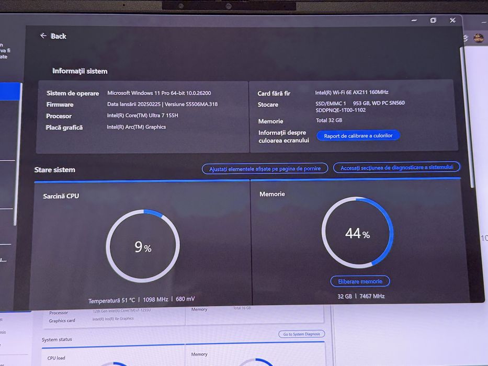Click the CPU load gauge showing 9%
Screen dimensions: 488x366
pyautogui.click(x=143, y=246)
